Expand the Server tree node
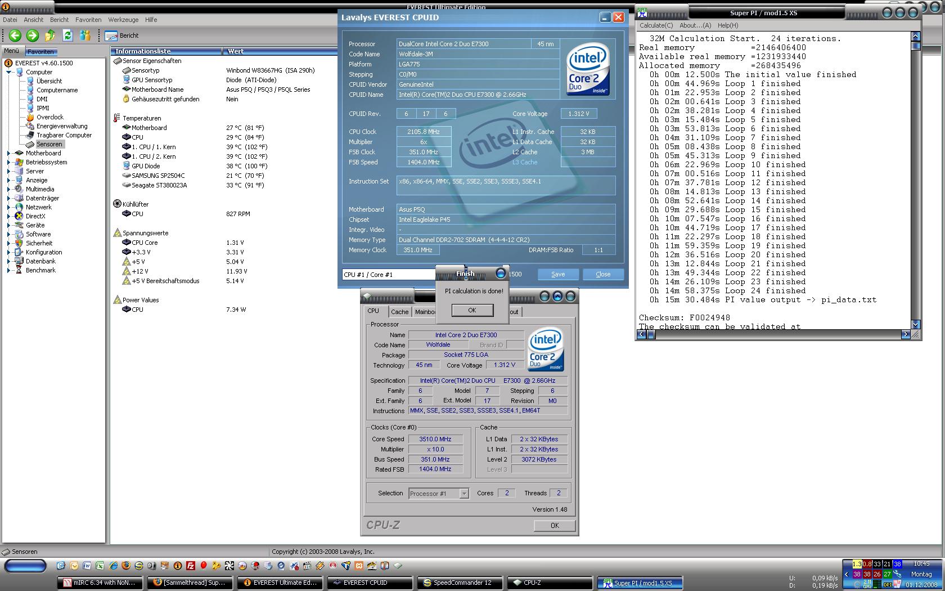945x591 pixels. tap(9, 171)
